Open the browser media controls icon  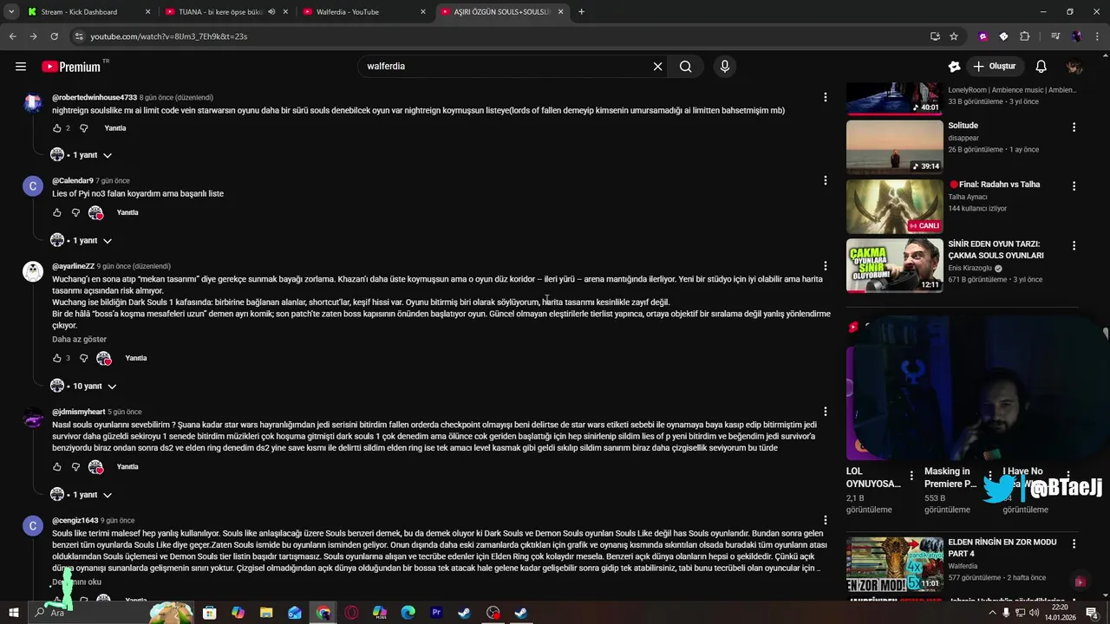[1054, 36]
